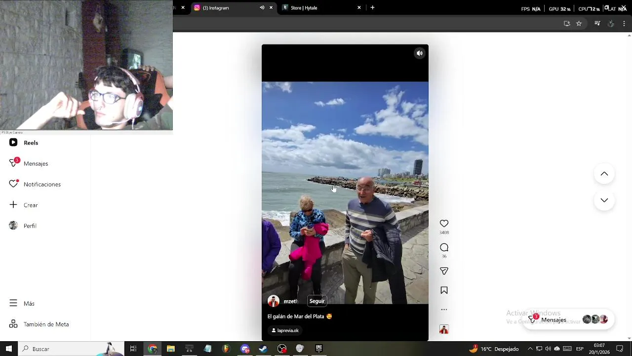Click the hamburger Más icon
This screenshot has width=632, height=356.
click(x=13, y=303)
